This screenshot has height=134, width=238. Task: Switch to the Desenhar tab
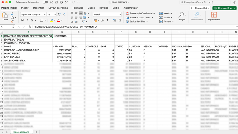[x=38, y=8]
